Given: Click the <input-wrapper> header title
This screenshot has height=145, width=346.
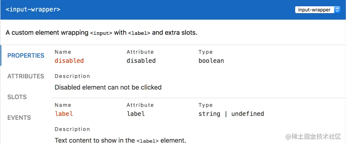Looking at the screenshot, I should coord(33,9).
